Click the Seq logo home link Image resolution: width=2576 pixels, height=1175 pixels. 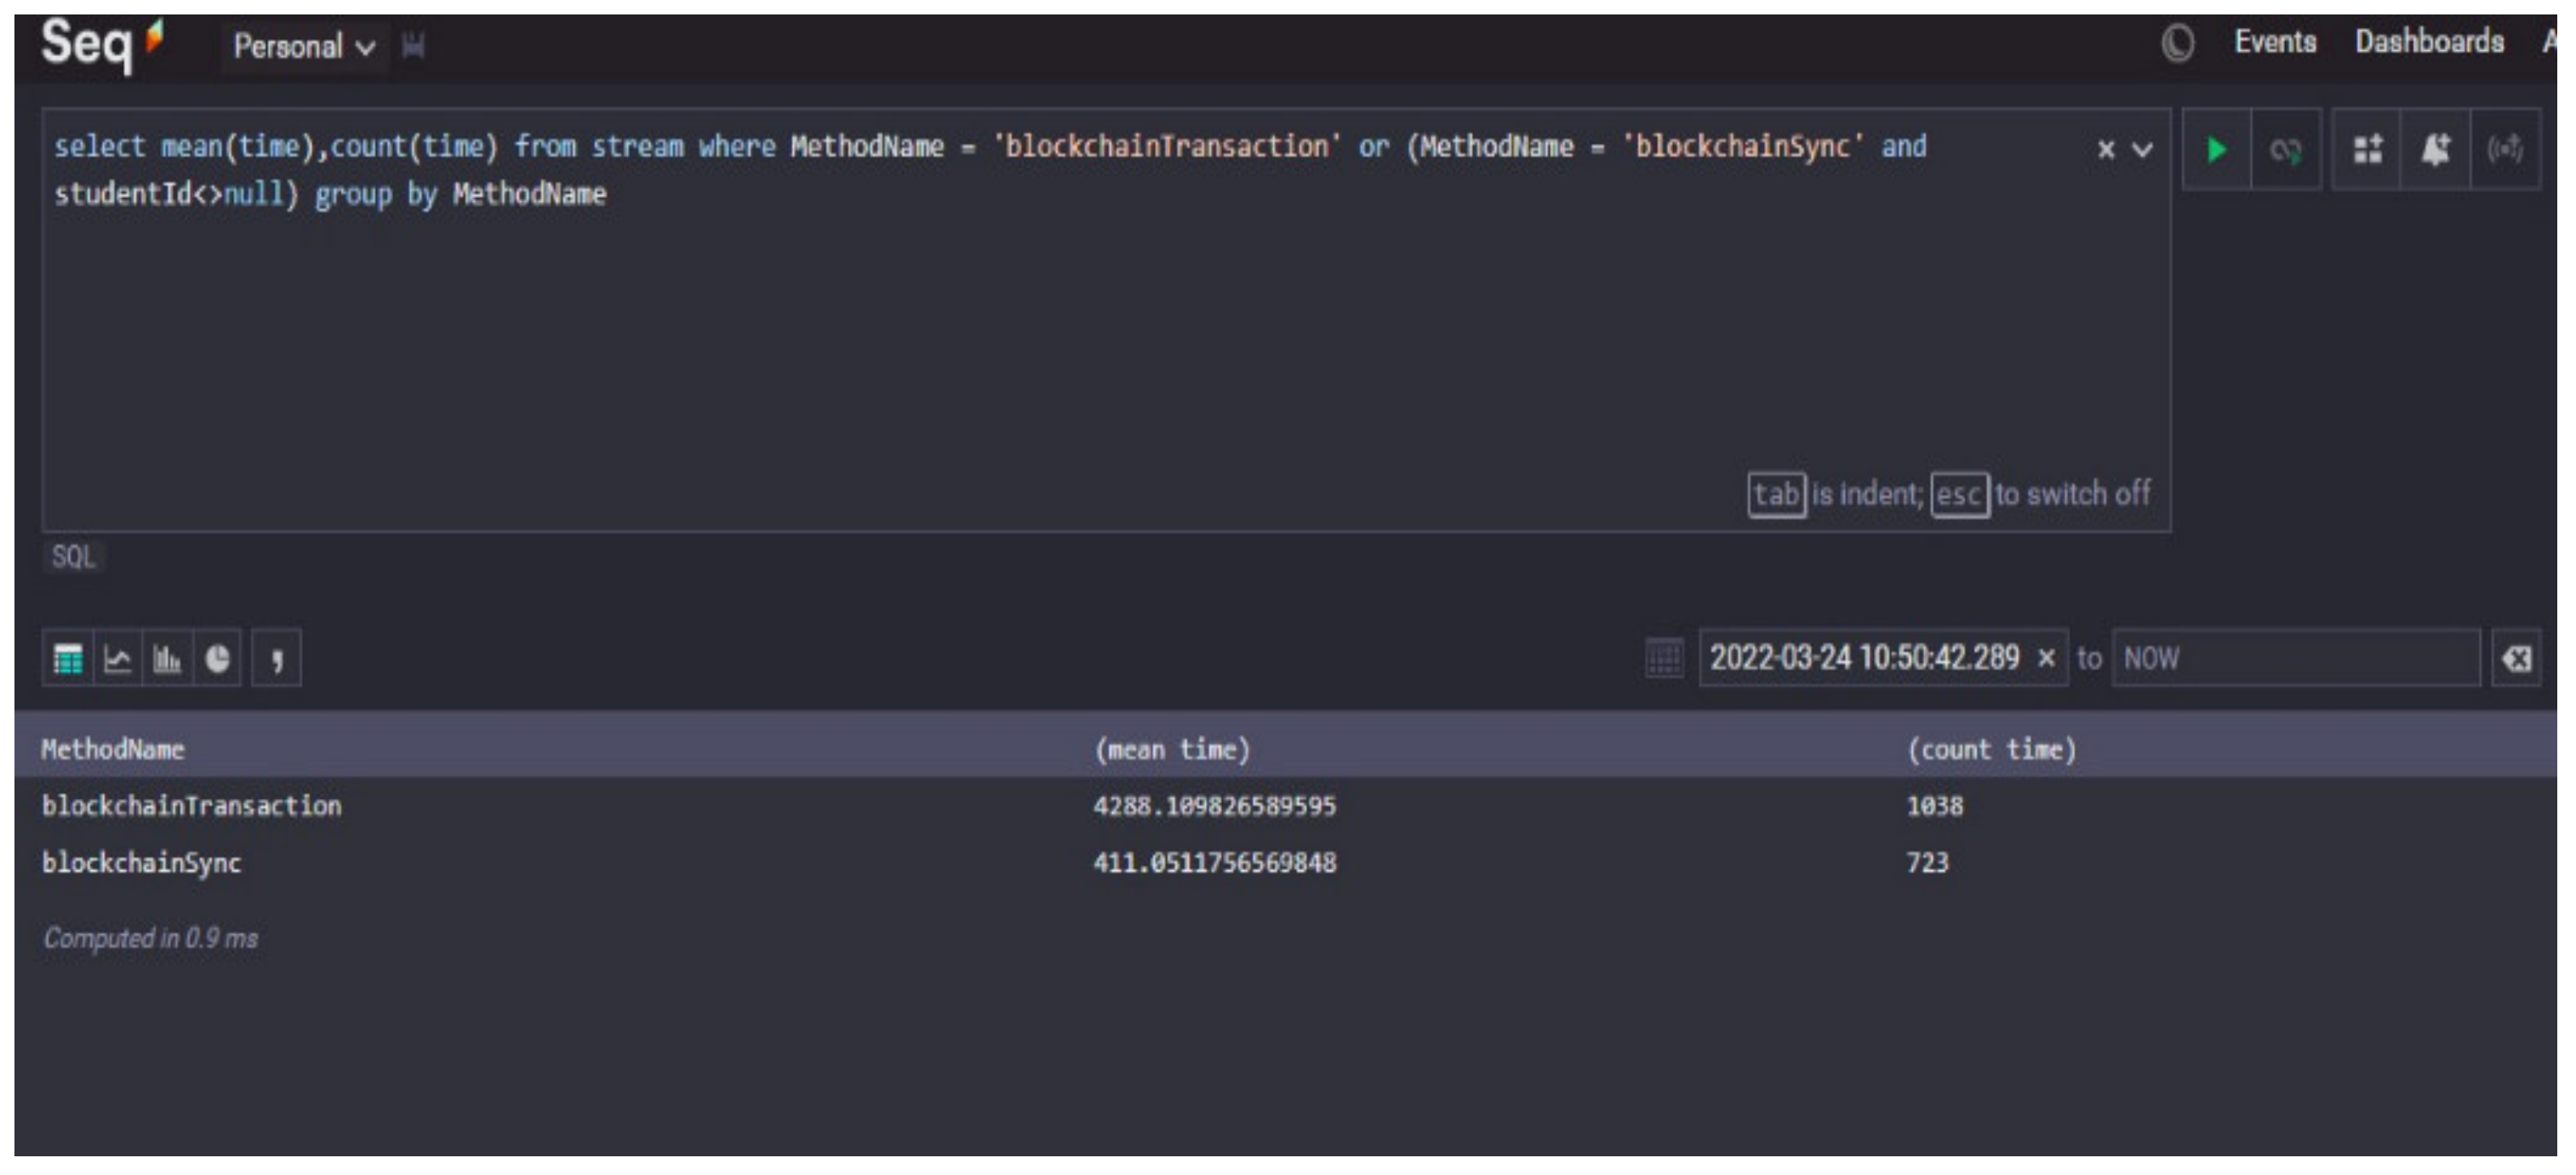coord(100,44)
